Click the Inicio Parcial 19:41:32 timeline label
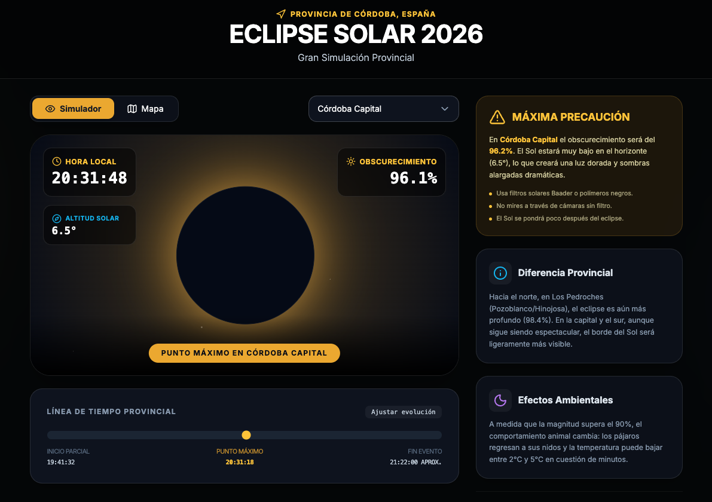This screenshot has width=712, height=502. 68,457
